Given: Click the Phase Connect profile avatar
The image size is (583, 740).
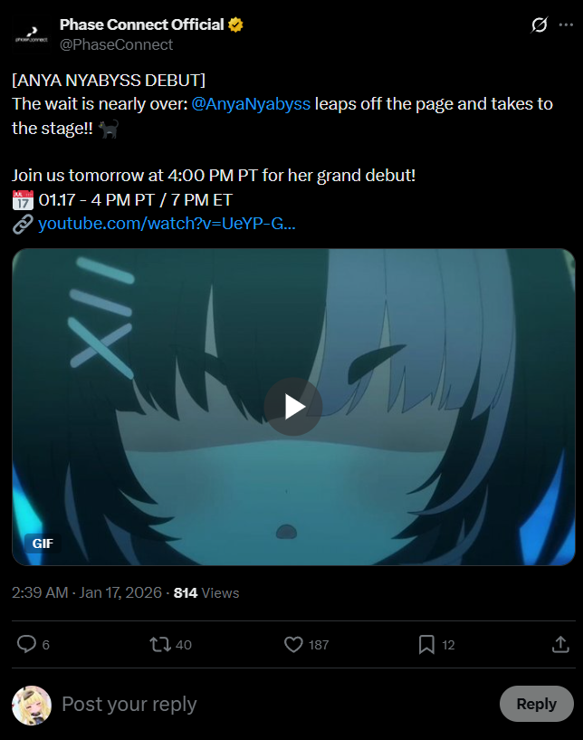Looking at the screenshot, I should [31, 34].
